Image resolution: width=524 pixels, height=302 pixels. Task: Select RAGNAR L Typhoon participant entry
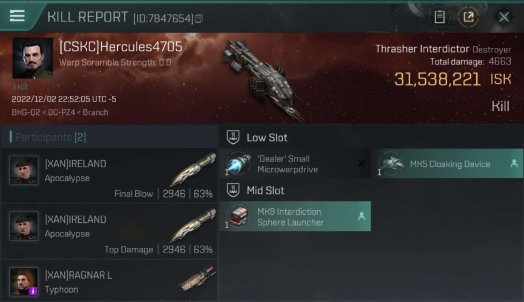tap(109, 281)
